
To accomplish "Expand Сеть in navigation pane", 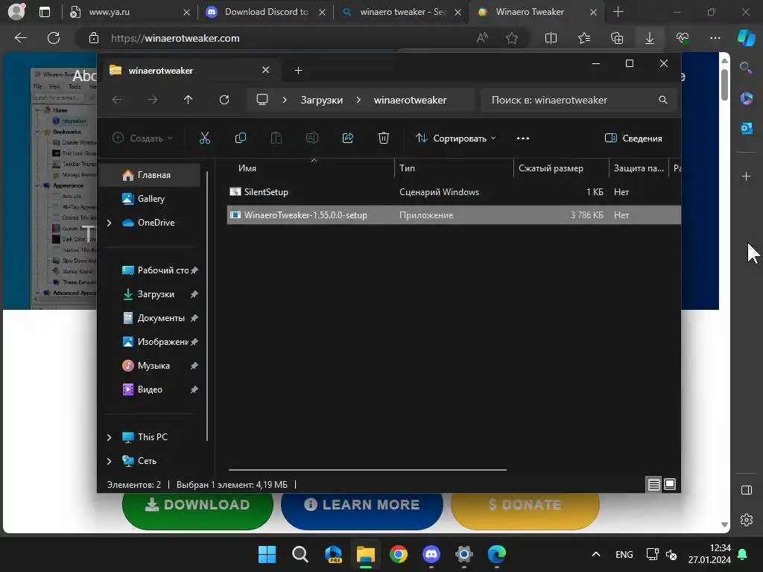I will (x=109, y=461).
